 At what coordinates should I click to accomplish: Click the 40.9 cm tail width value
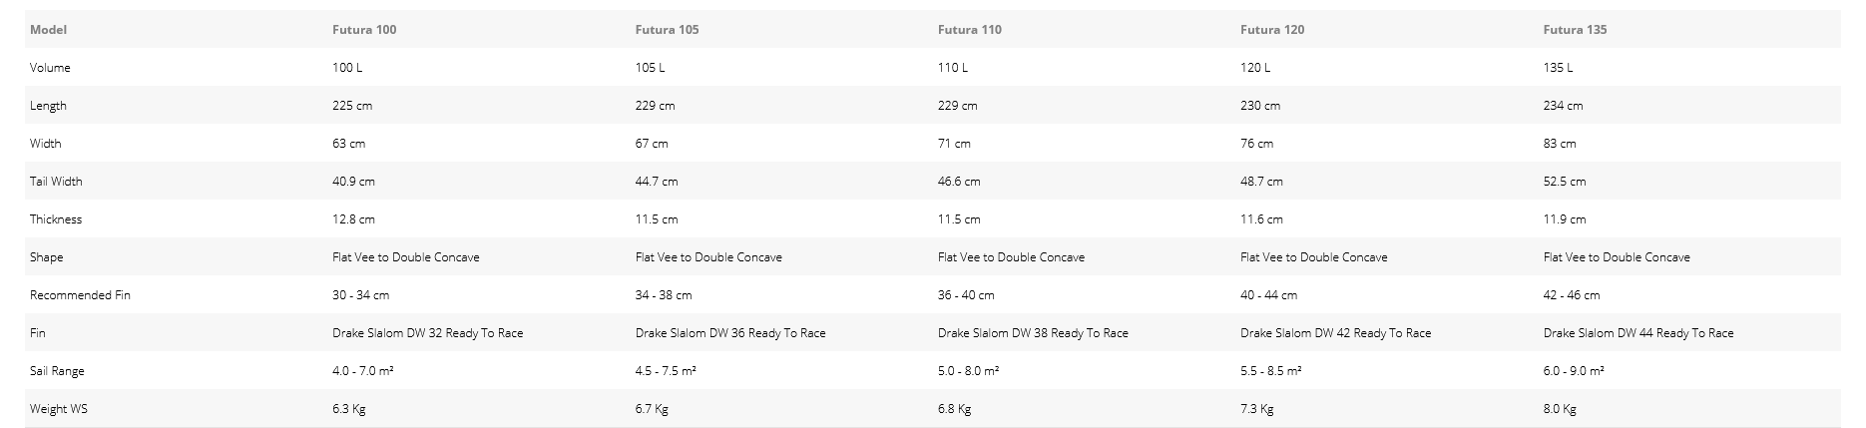click(353, 182)
